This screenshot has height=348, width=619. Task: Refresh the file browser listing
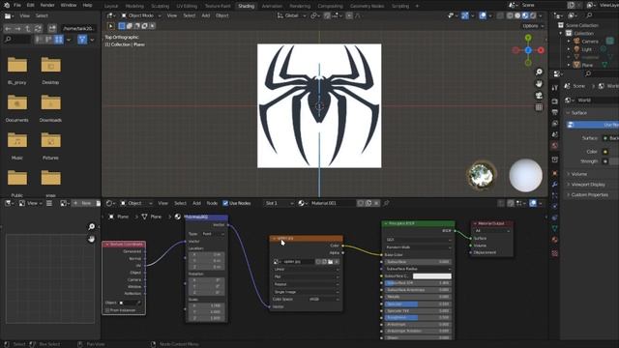[x=38, y=28]
